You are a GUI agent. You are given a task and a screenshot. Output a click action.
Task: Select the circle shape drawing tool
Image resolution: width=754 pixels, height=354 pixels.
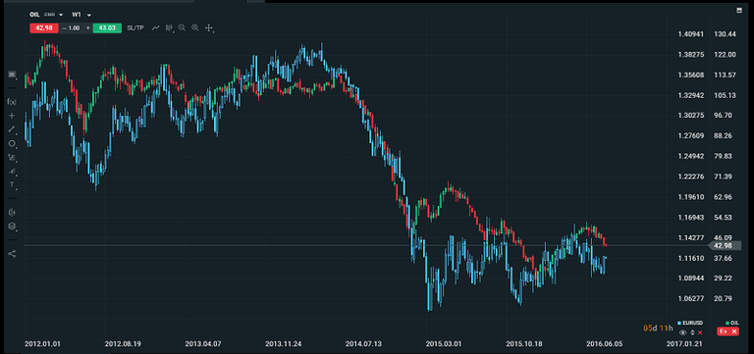click(x=12, y=143)
